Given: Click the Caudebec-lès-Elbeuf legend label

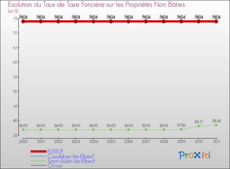Looking at the screenshot, I should click(71, 156).
